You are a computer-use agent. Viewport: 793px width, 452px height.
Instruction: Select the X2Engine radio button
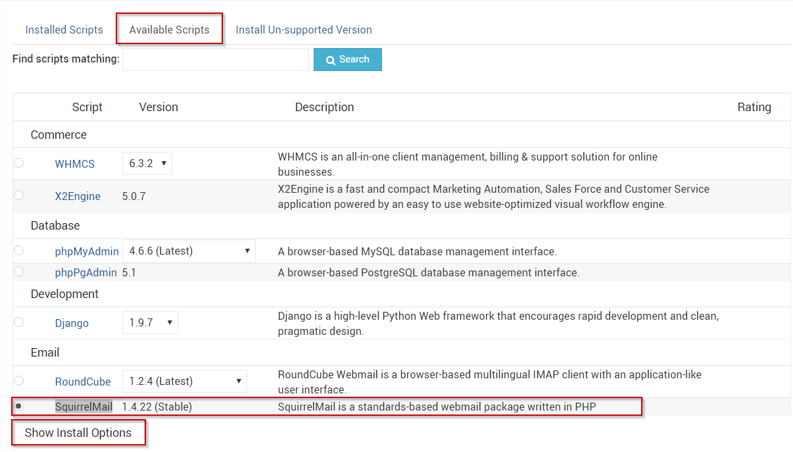point(18,195)
